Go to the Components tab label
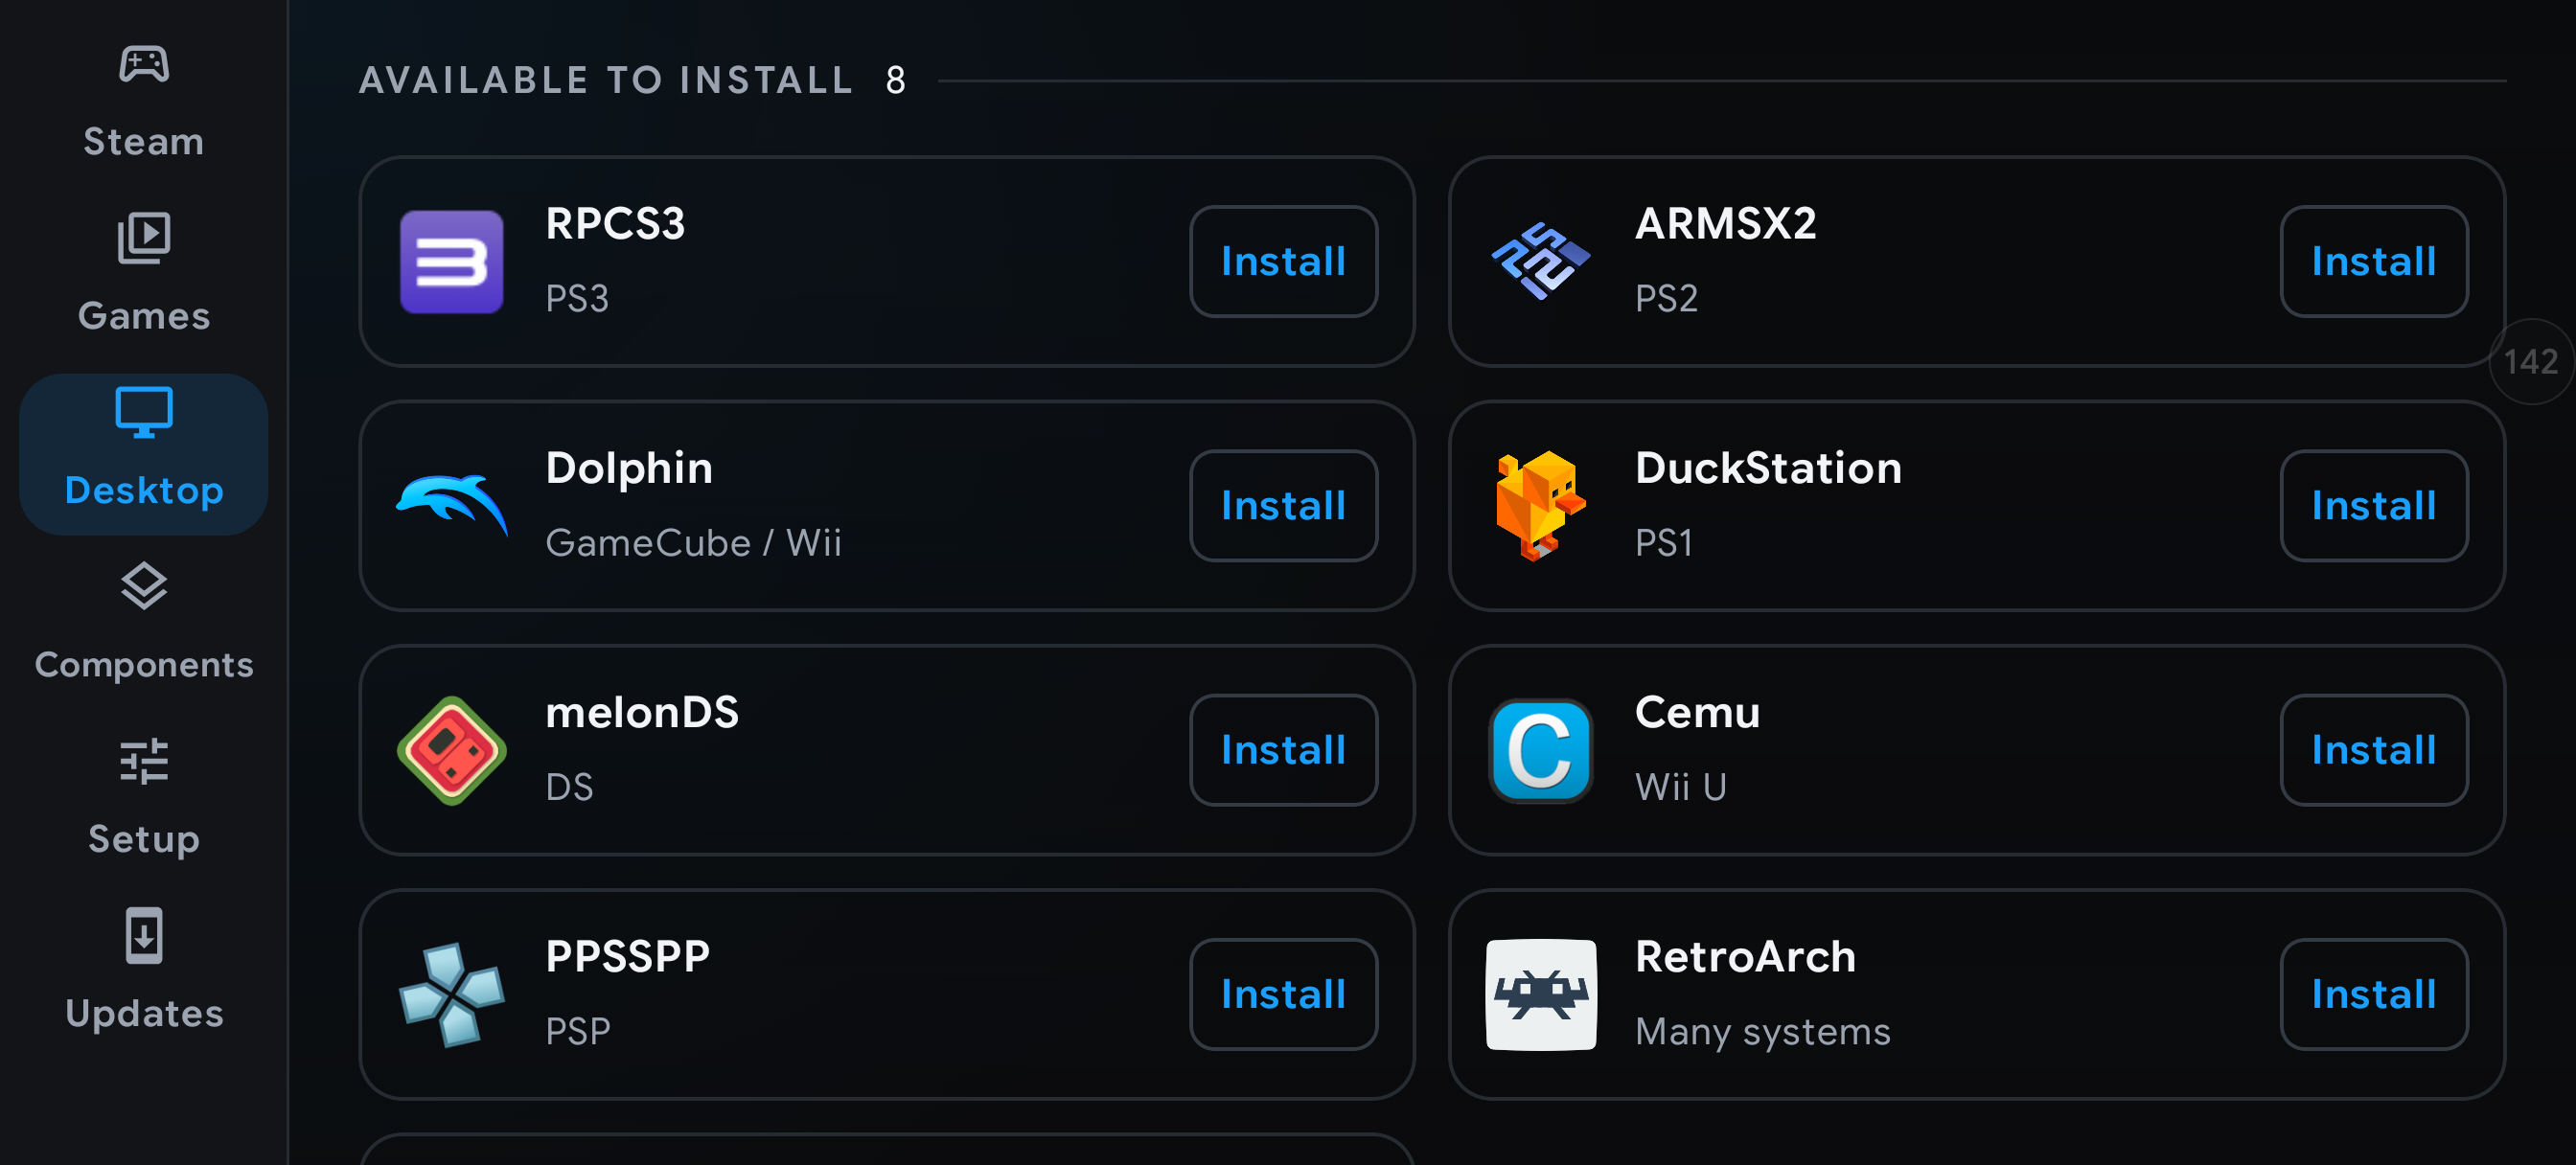 point(144,665)
